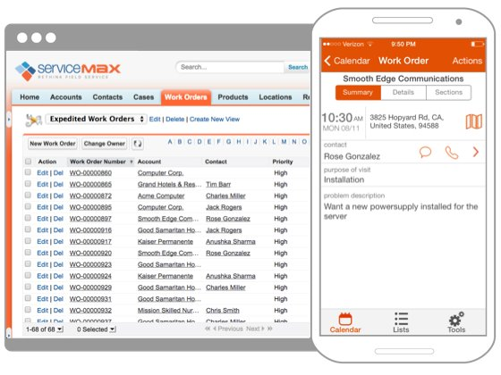Filter list by letter M
The image size is (501, 375).
pyautogui.click(x=284, y=142)
